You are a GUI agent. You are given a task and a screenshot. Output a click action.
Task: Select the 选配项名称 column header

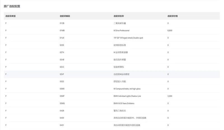tap(119, 16)
